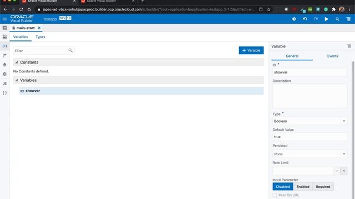Switch to the Variables tab

pos(21,37)
